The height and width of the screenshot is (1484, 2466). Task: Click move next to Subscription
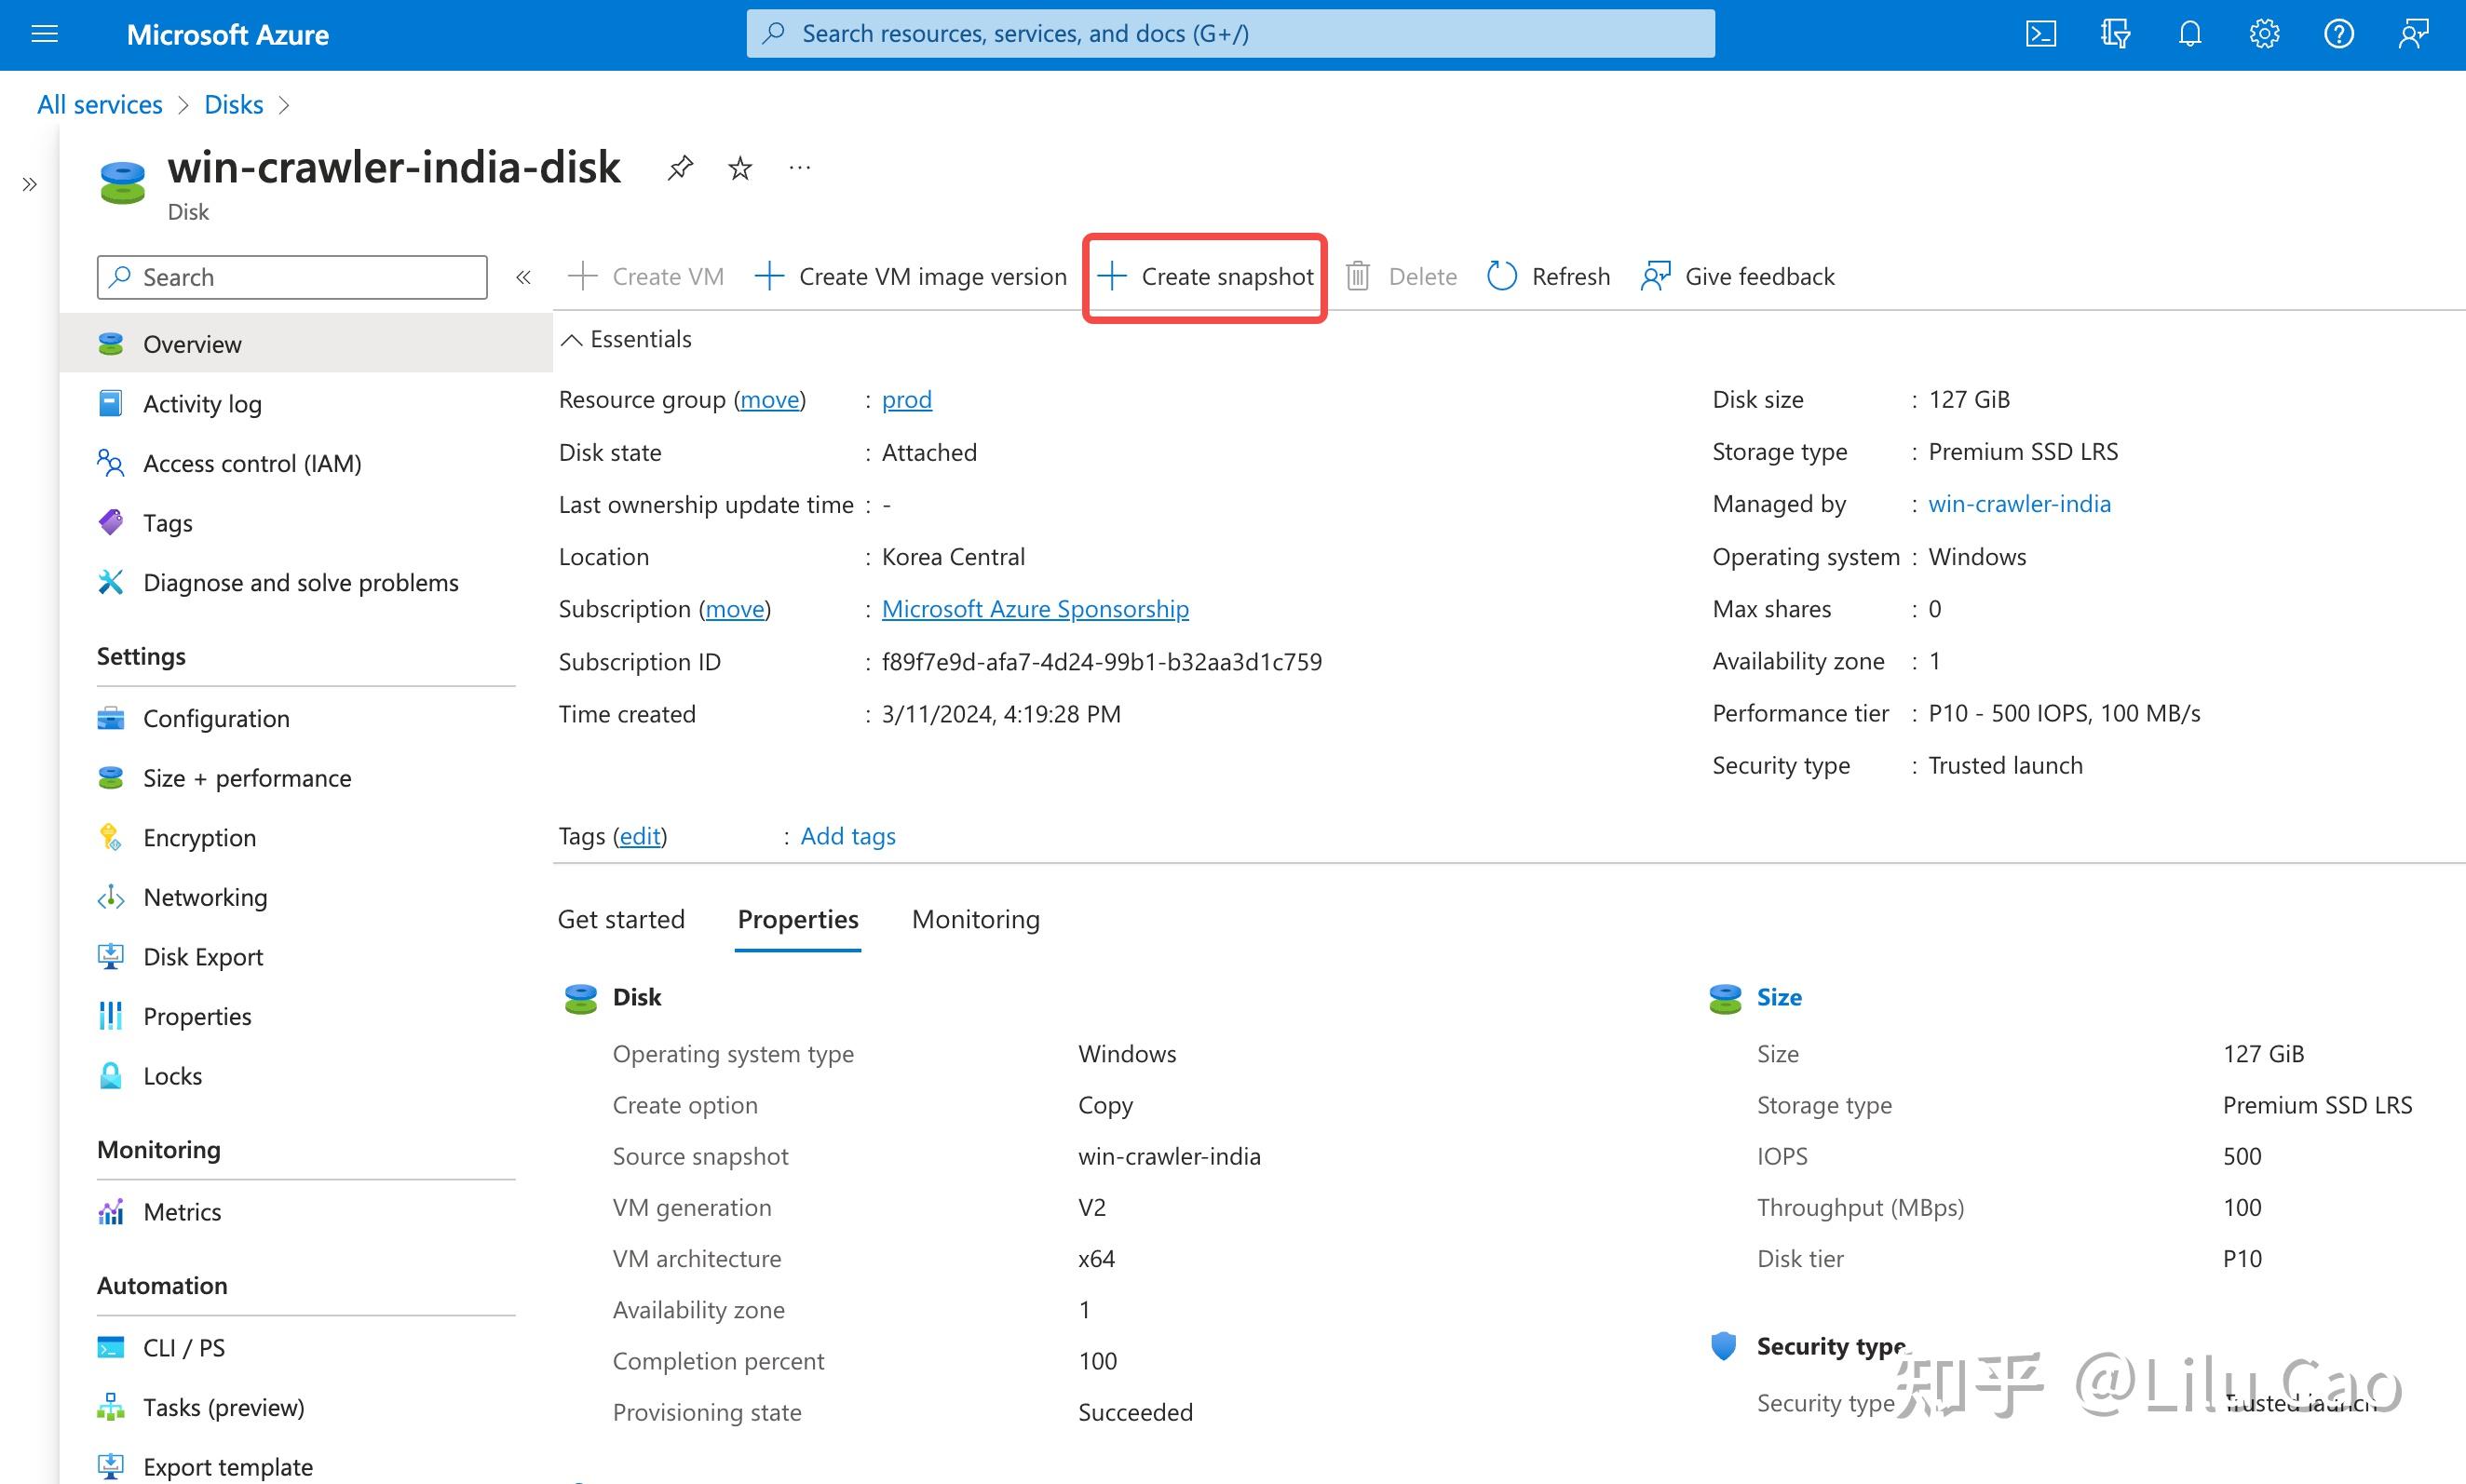coord(735,609)
